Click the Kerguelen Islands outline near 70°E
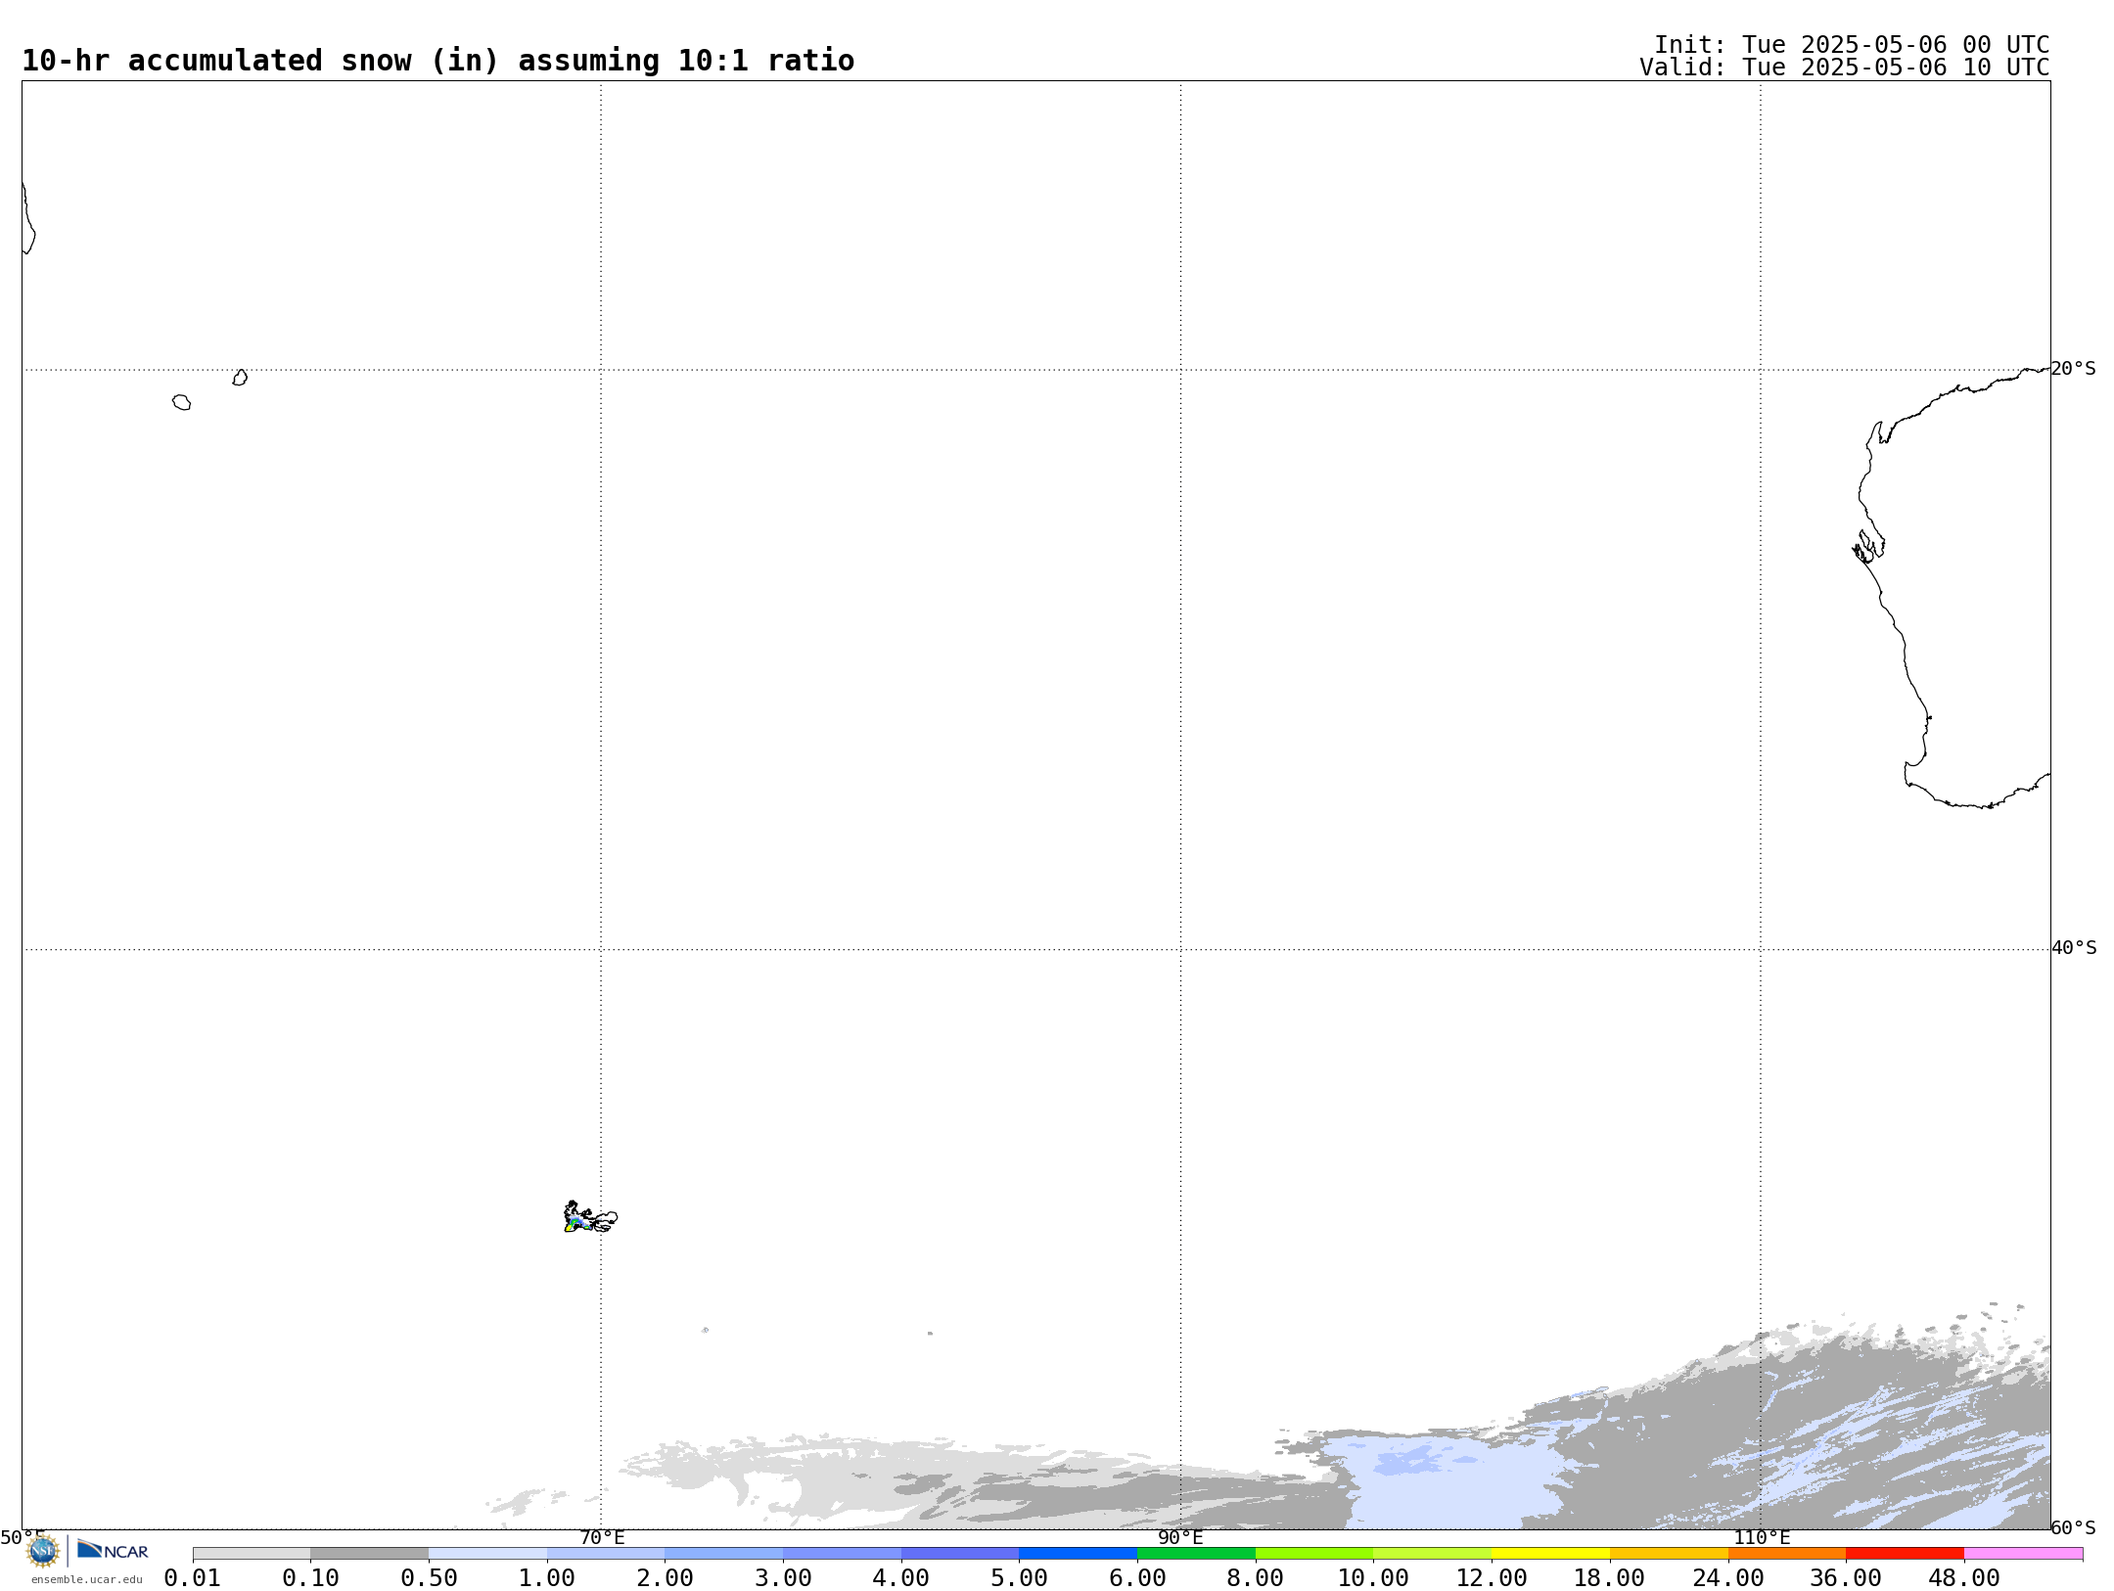The width and height of the screenshot is (2114, 1591). click(590, 1217)
